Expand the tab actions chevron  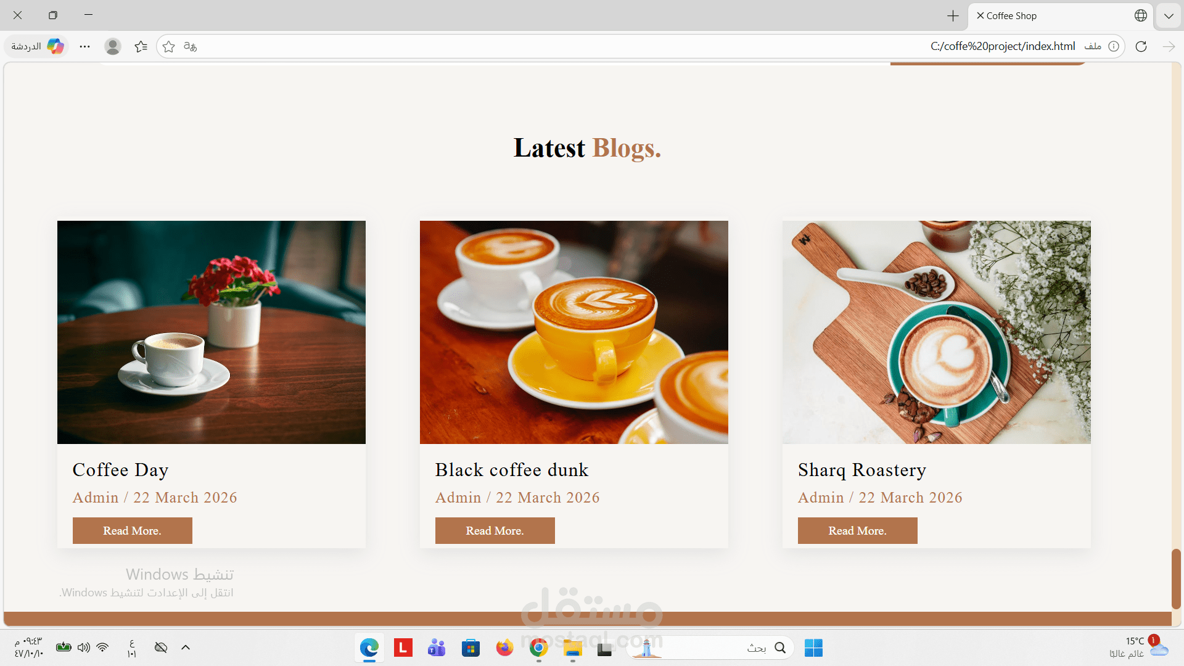(x=1169, y=15)
